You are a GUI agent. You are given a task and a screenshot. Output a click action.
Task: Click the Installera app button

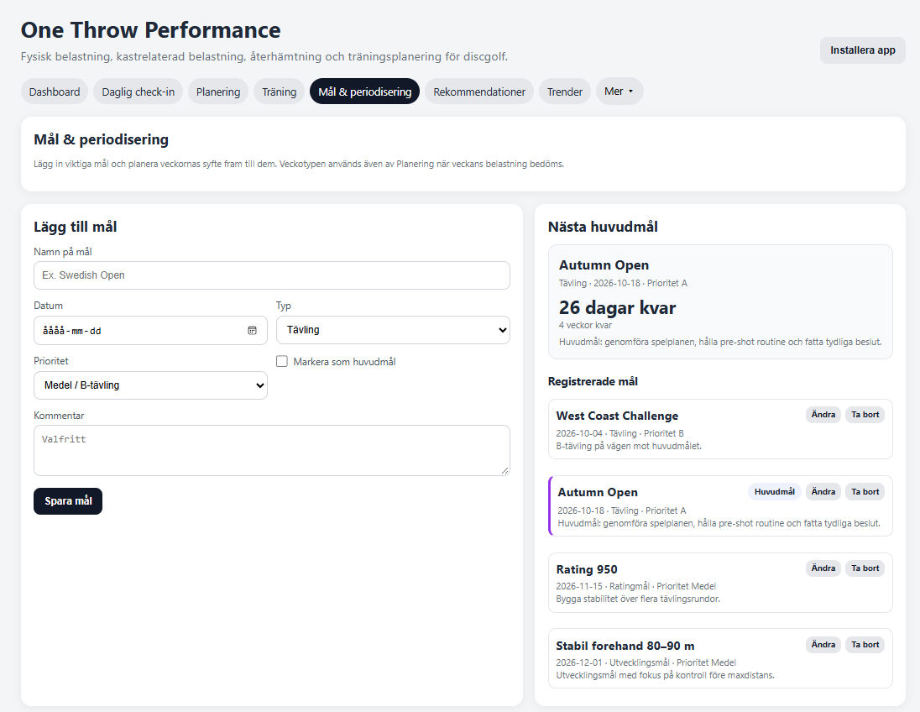click(x=863, y=50)
